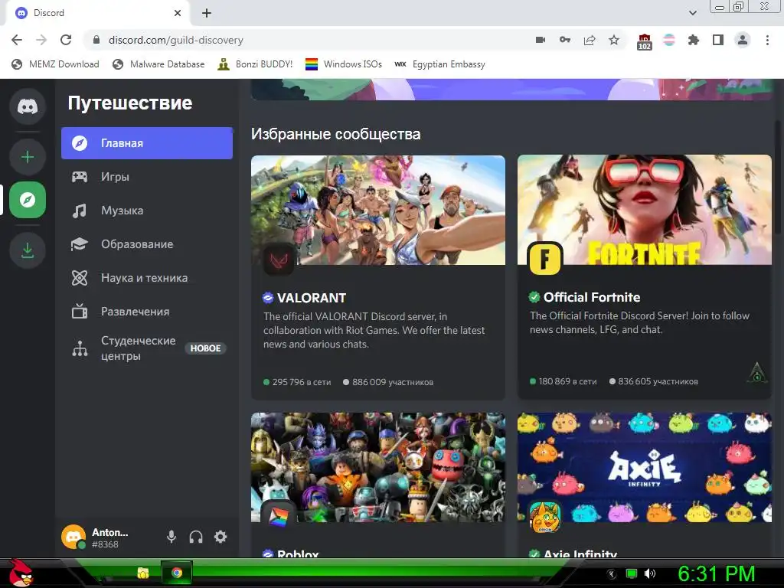Click 180 869 в сети online count

563,381
